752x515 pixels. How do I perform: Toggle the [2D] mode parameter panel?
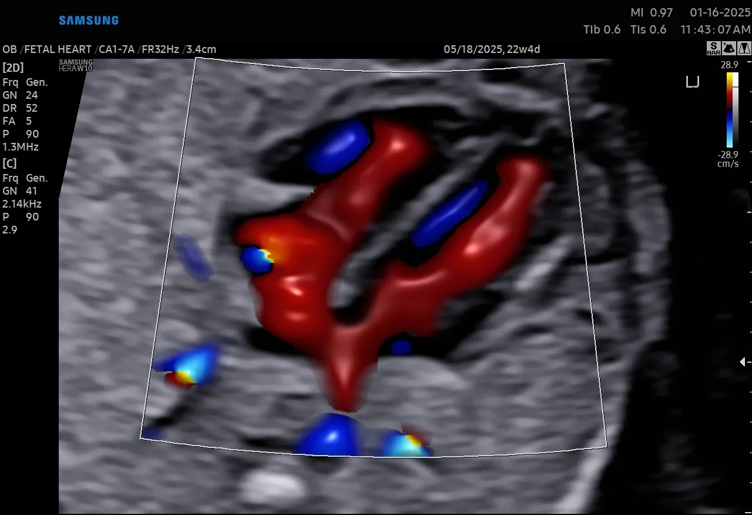(x=13, y=68)
